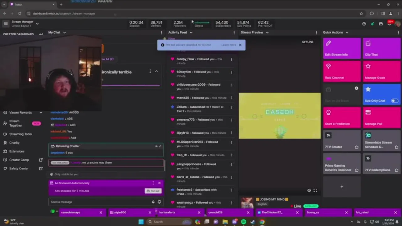
Task: Click the info icon on the disabled ad tile
Action: (356, 89)
